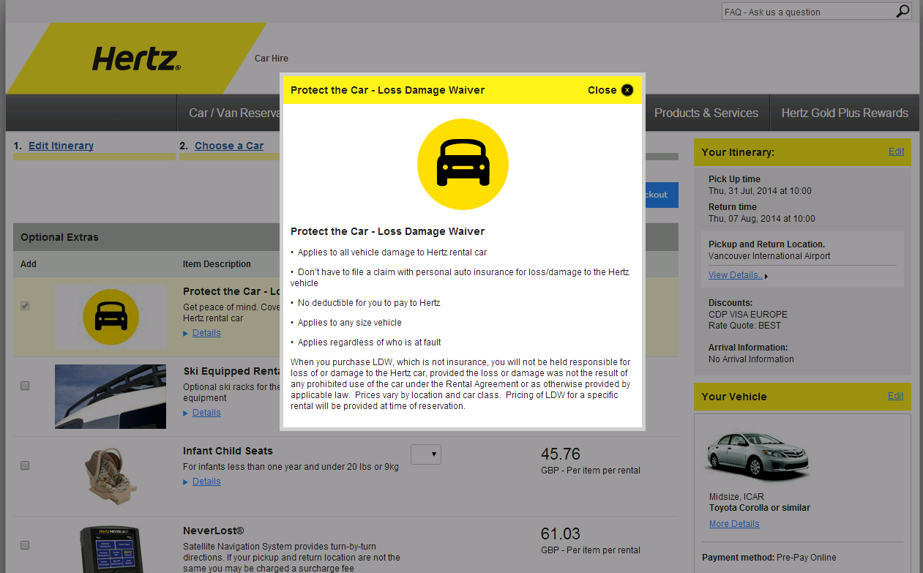Click the Item Description column header

[x=217, y=264]
